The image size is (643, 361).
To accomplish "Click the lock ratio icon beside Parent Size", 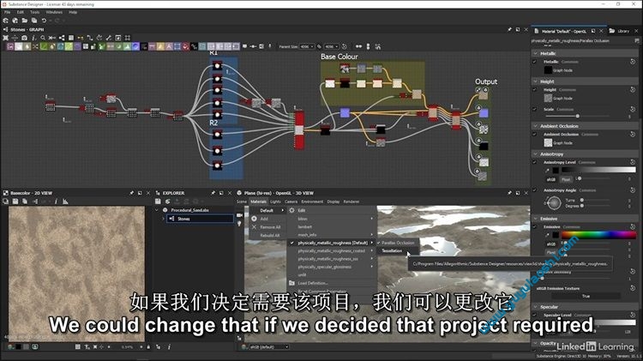I will click(x=319, y=46).
